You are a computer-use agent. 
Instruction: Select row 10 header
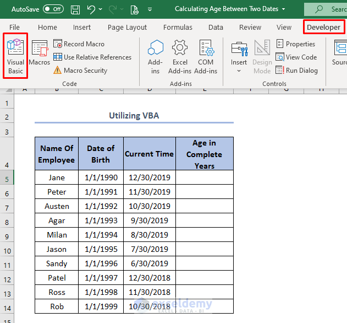point(7,249)
